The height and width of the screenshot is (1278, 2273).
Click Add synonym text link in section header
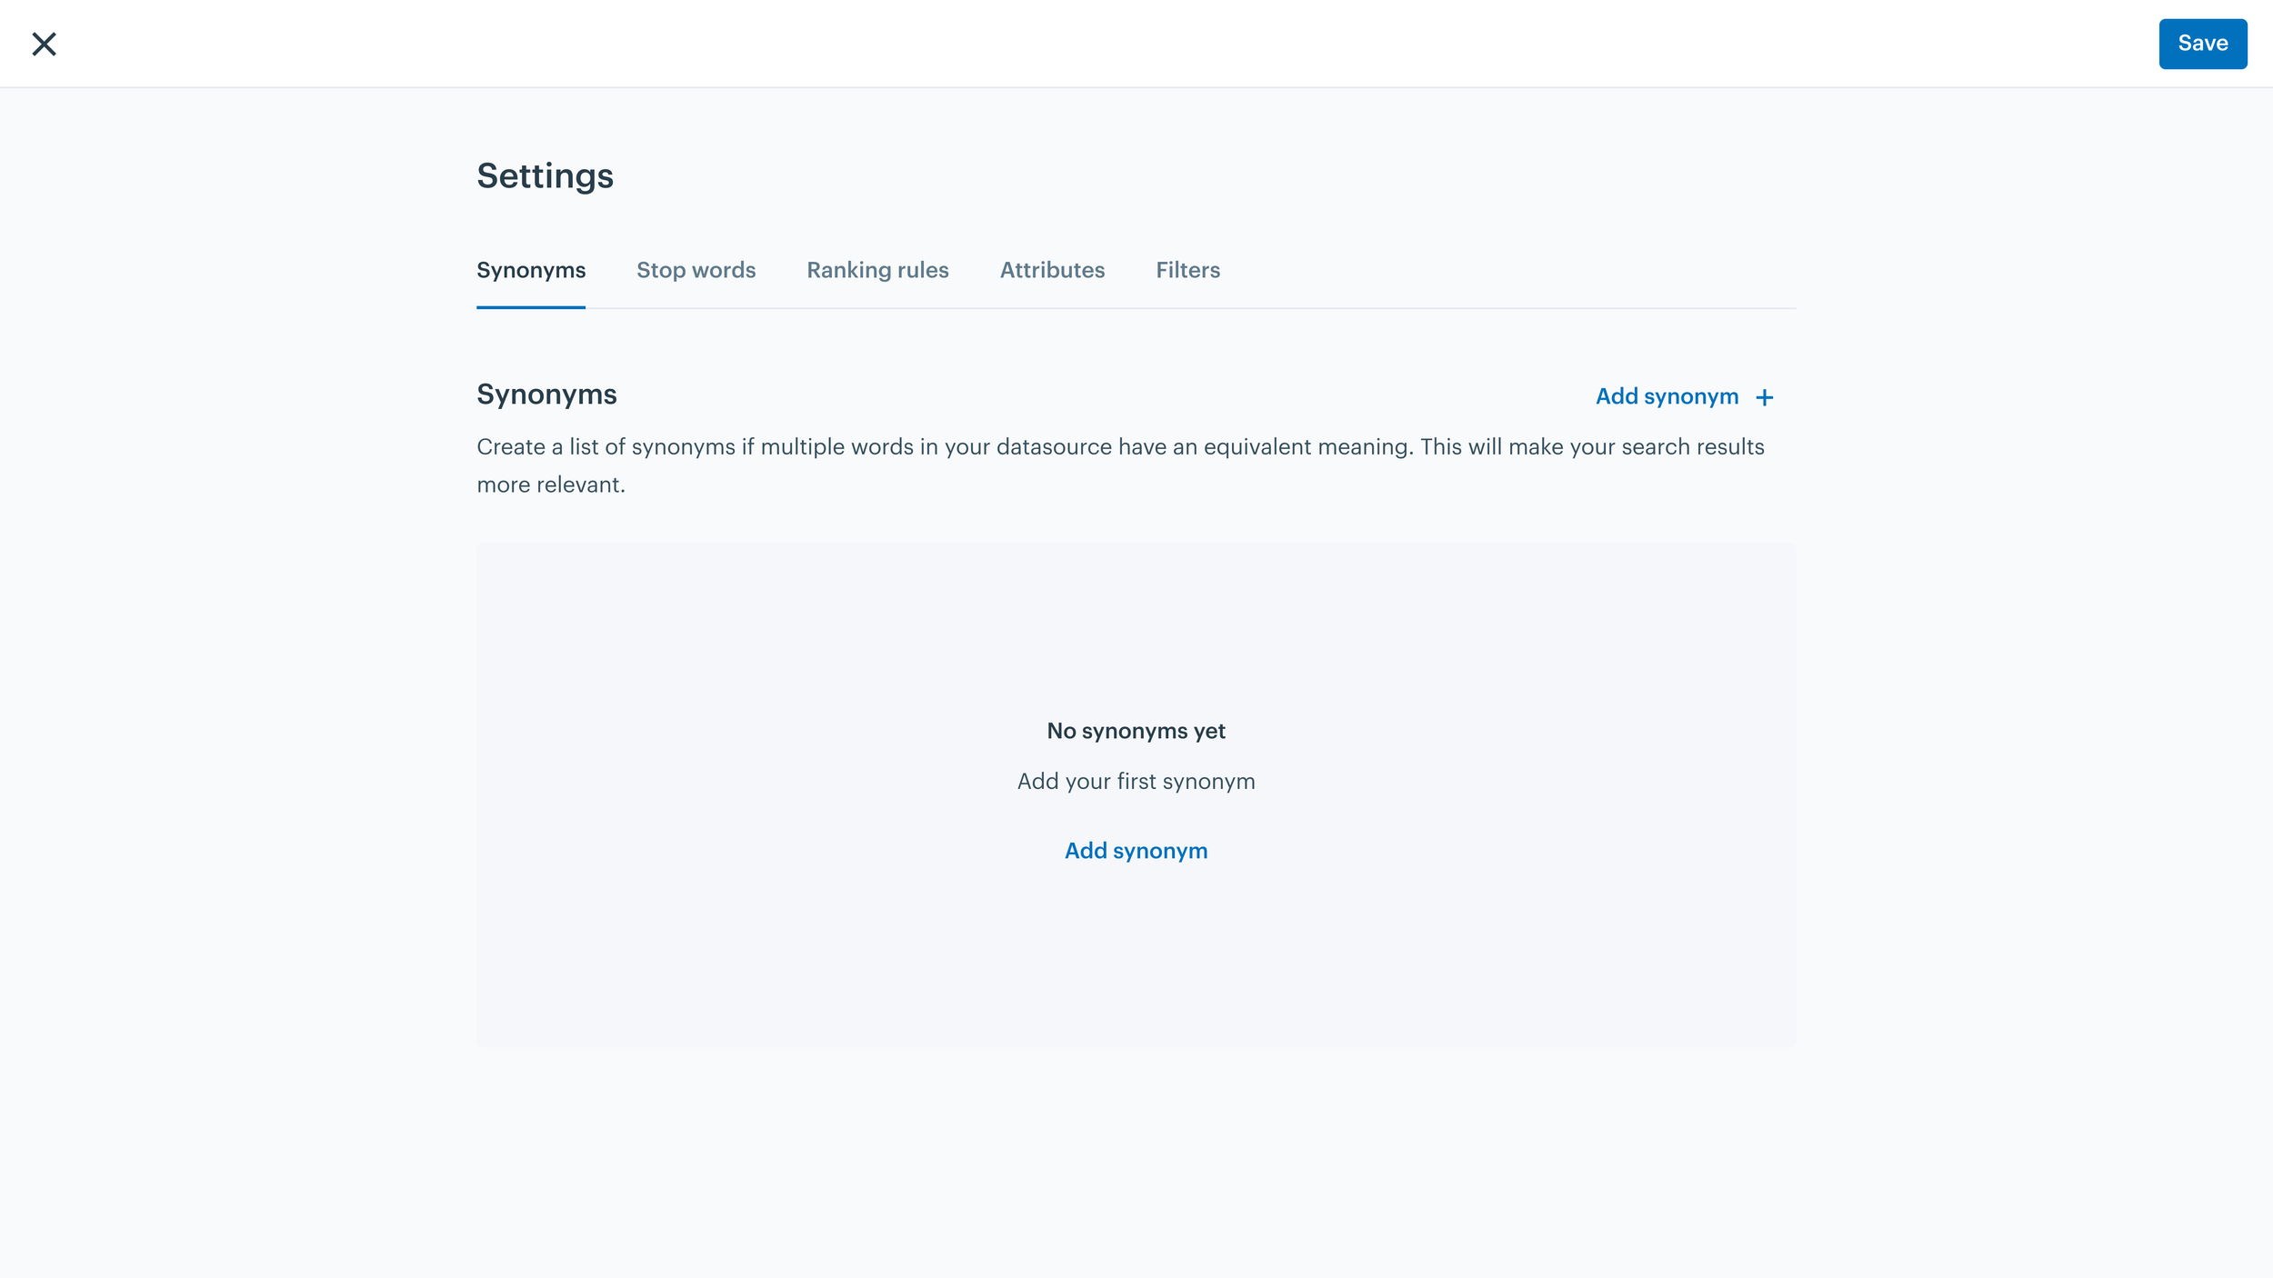click(1667, 397)
